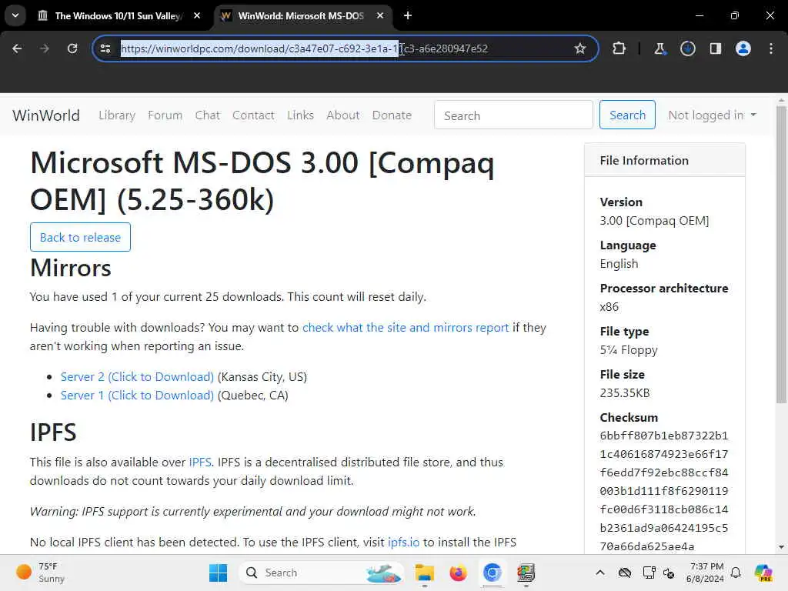Click the 5¼ Floppy file type value
Image resolution: width=788 pixels, height=591 pixels.
[629, 350]
